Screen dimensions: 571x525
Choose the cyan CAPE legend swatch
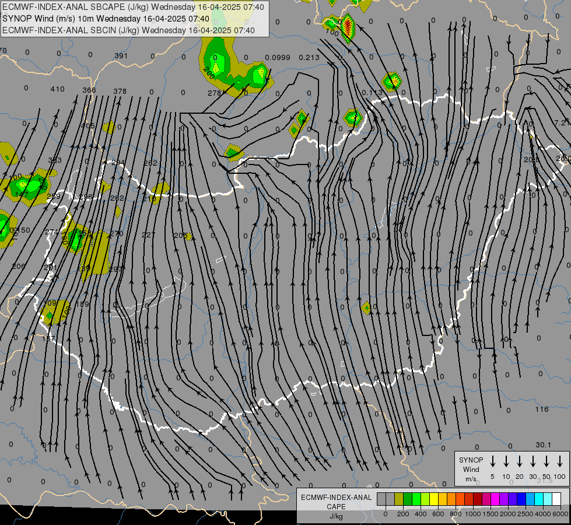click(538, 499)
